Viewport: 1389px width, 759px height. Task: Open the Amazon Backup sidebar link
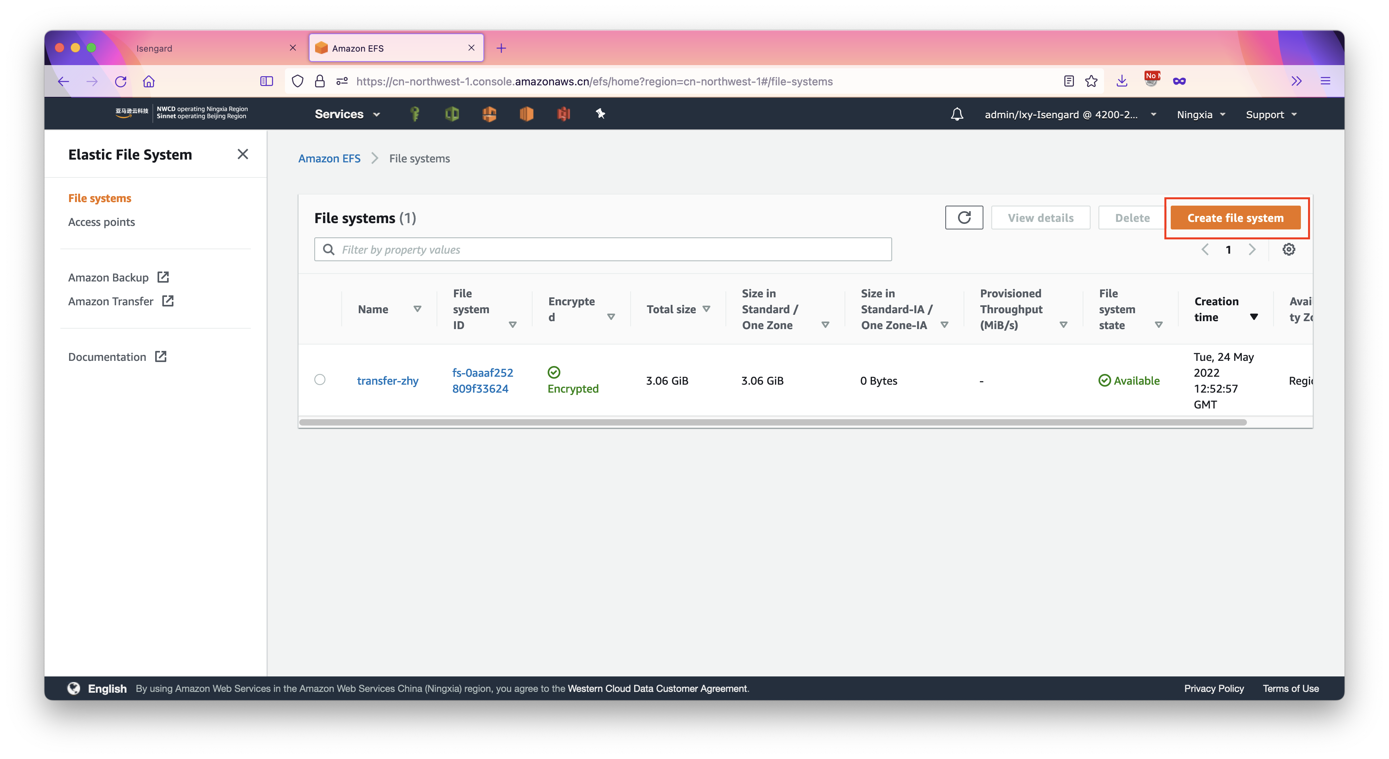click(118, 277)
